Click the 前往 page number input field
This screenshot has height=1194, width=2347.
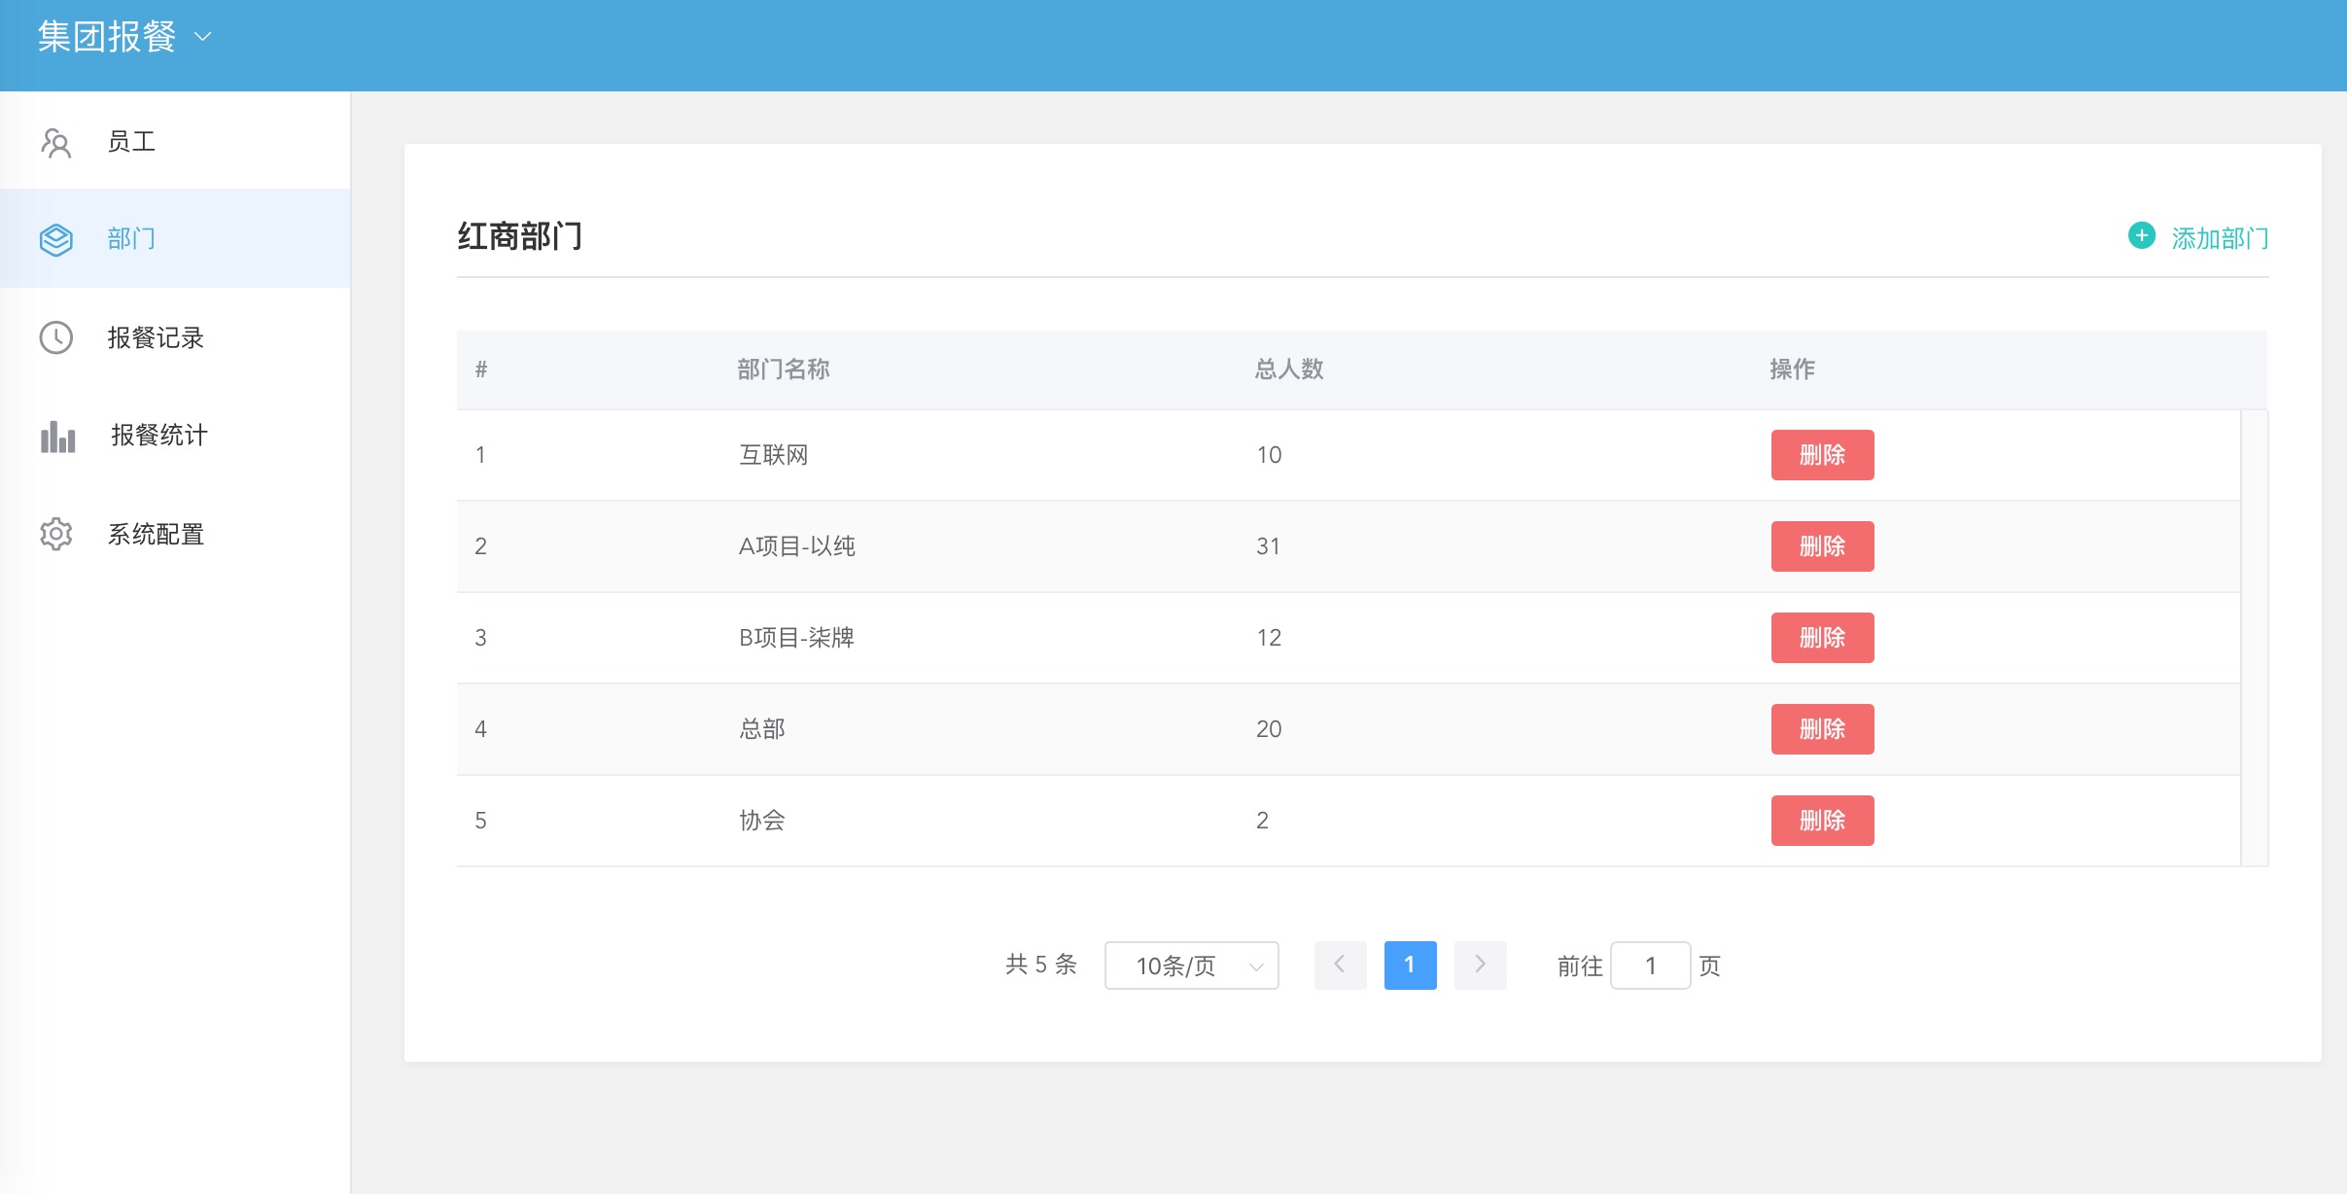pos(1650,965)
